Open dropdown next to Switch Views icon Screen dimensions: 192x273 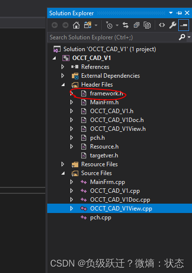pos(96,26)
